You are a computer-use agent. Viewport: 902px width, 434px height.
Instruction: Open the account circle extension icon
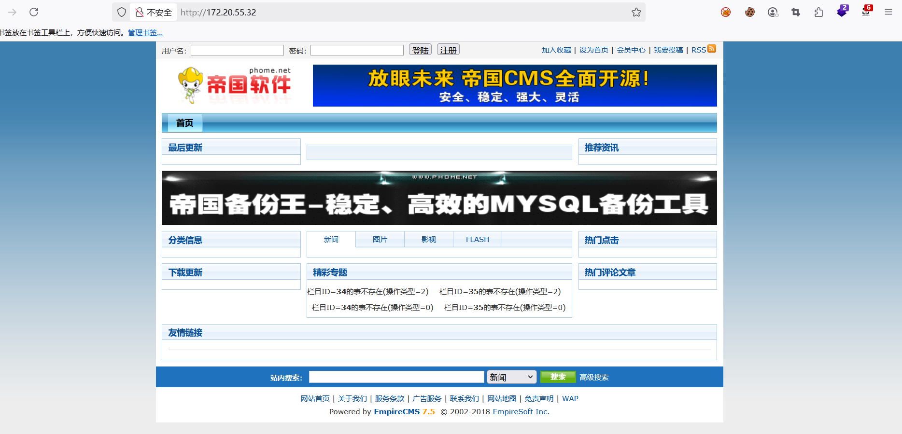773,12
